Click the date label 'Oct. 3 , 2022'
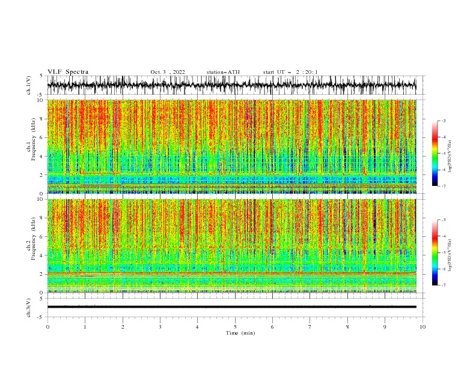 [x=168, y=72]
